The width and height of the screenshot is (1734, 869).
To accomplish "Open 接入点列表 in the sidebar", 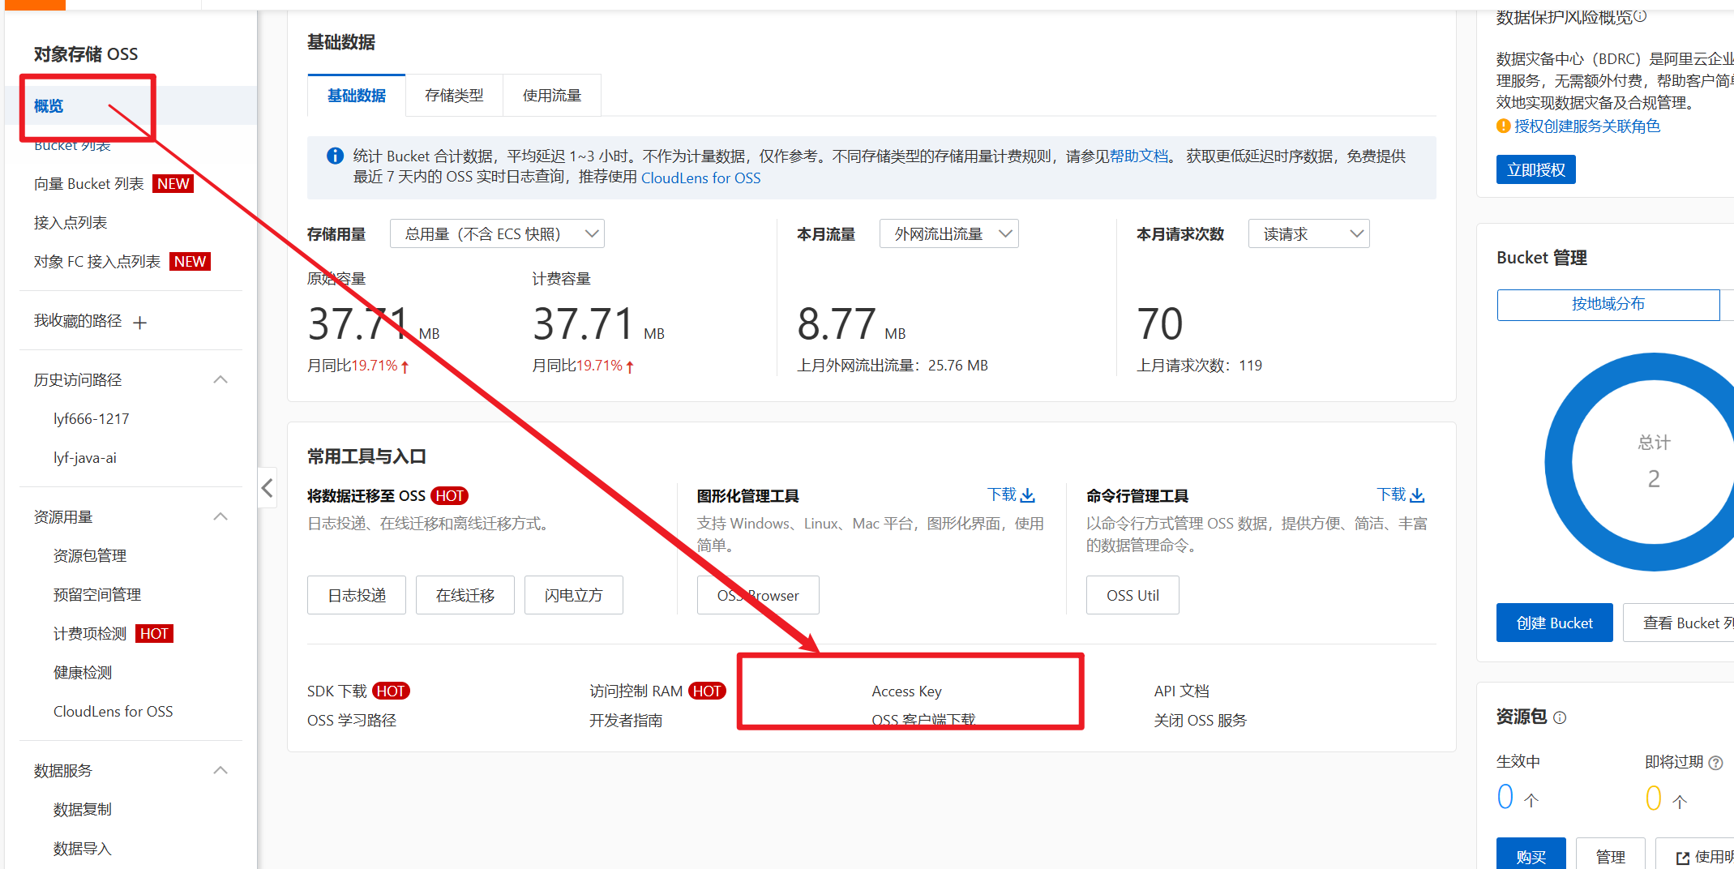I will (71, 223).
